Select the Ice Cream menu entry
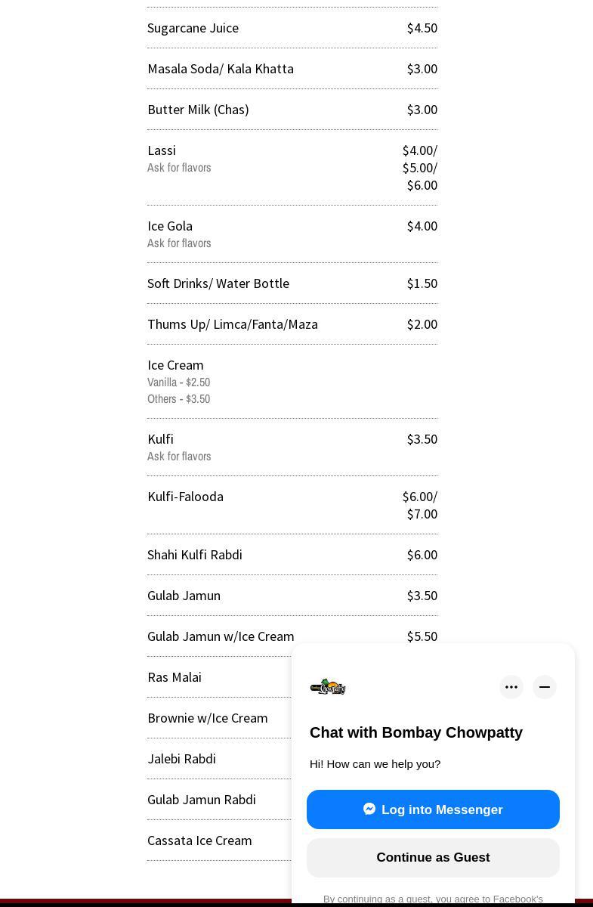Image resolution: width=593 pixels, height=907 pixels. pyautogui.click(x=175, y=365)
